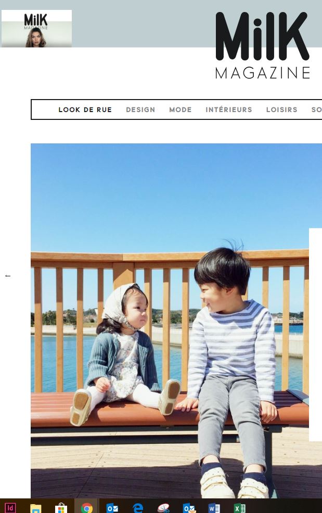Screen dimensions: 322x513
Task: Click the large Milk Magazine logo
Action: click(x=262, y=45)
